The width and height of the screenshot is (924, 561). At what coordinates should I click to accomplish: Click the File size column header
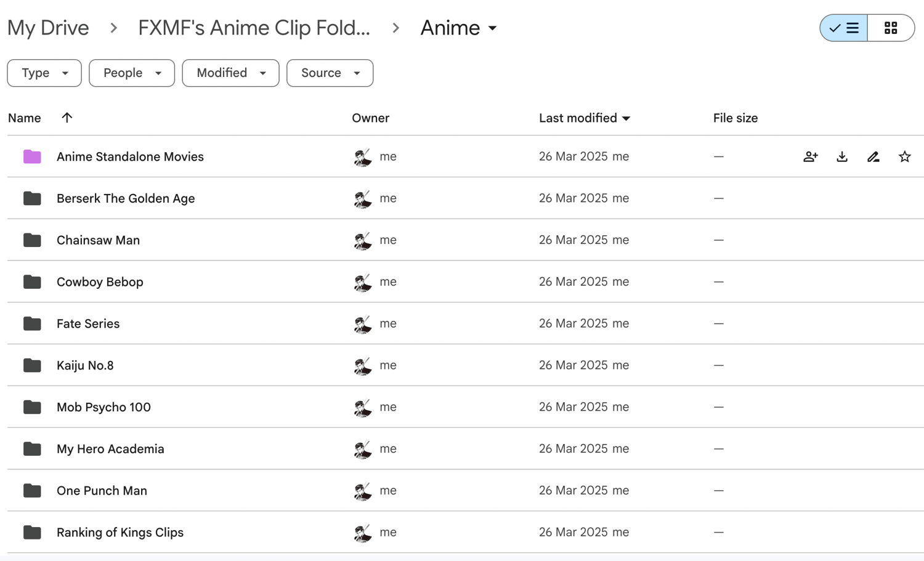point(736,118)
